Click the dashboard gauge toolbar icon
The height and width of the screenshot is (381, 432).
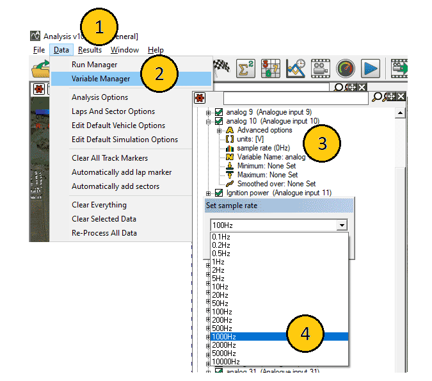346,68
